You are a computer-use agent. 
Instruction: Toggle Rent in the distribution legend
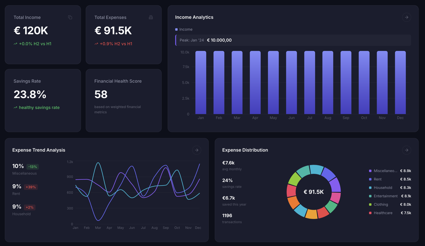377,179
